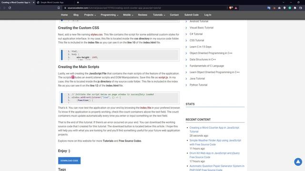Click the white shield extension icon
This screenshot has width=305, height=171.
click(x=285, y=8)
